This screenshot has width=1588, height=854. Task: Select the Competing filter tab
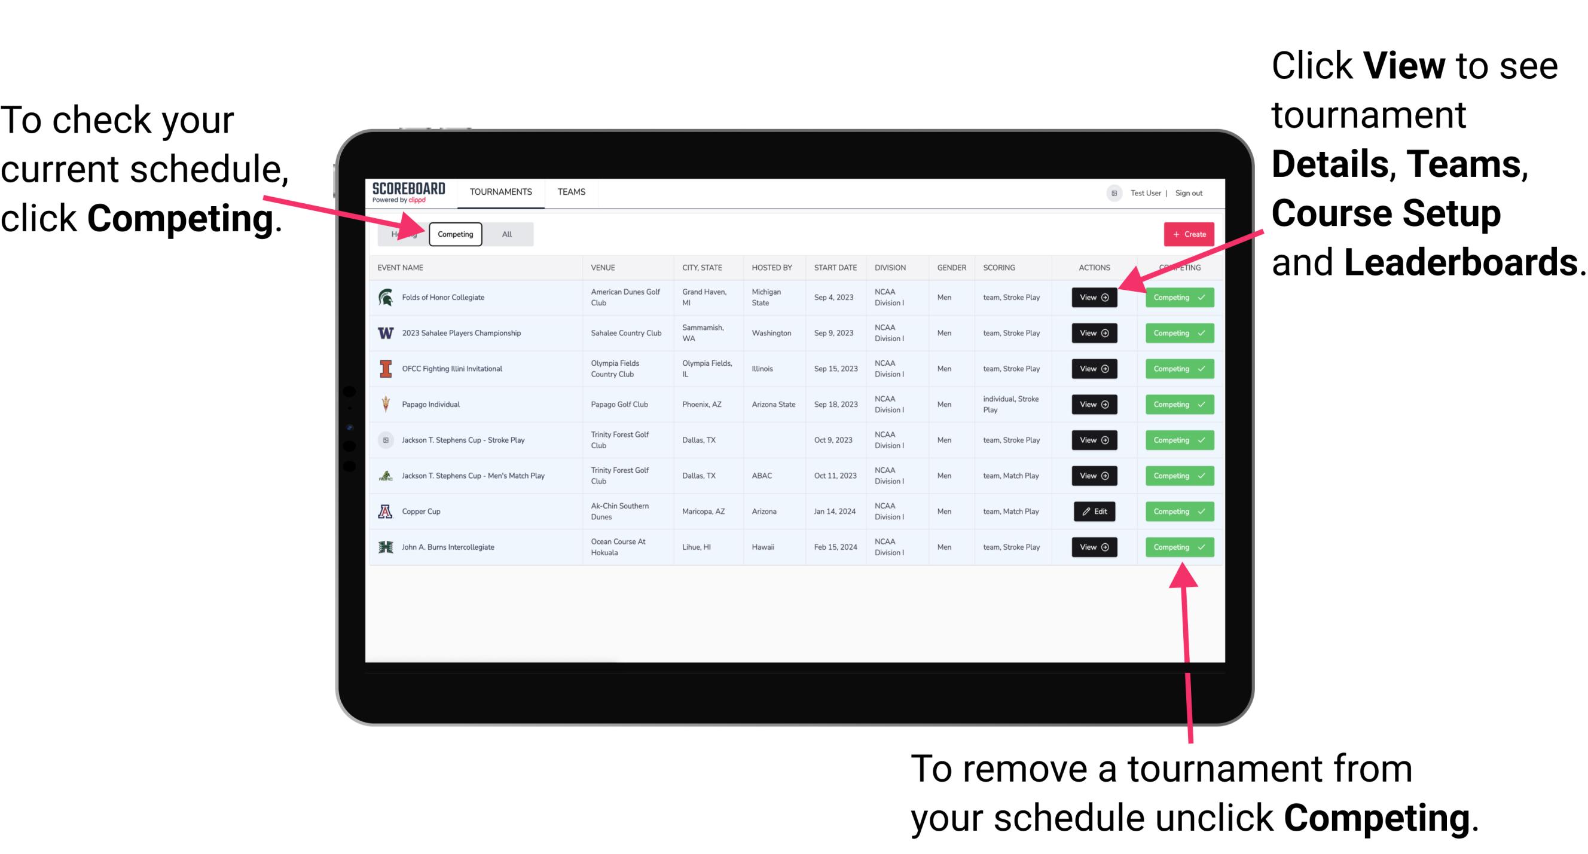[x=454, y=234]
